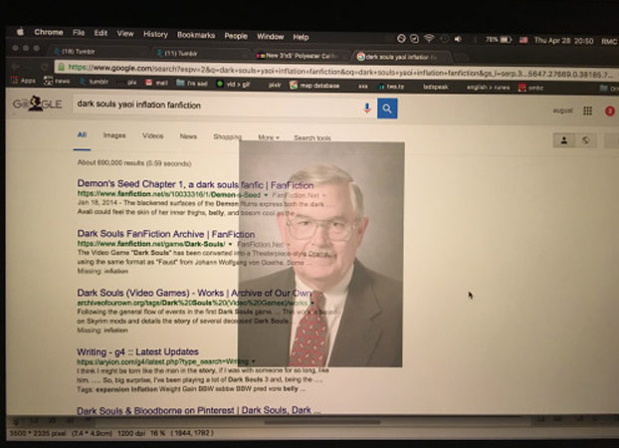Click the private results person toggle
Image resolution: width=619 pixels, height=448 pixels.
coord(564,140)
